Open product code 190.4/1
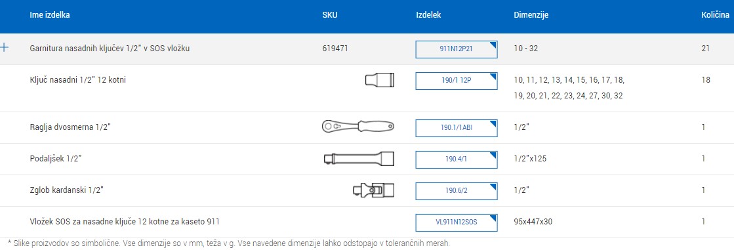This screenshot has width=734, height=250. pos(457,159)
